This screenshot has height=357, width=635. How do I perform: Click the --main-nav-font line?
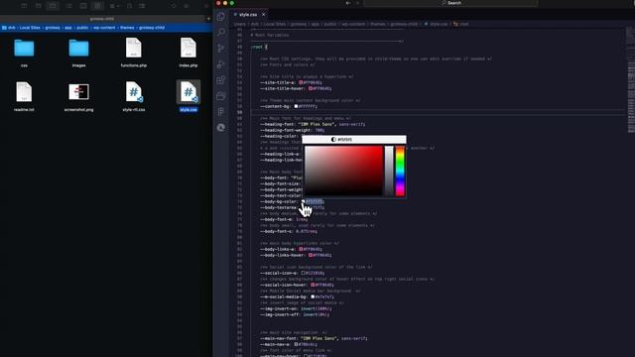tap(314, 338)
